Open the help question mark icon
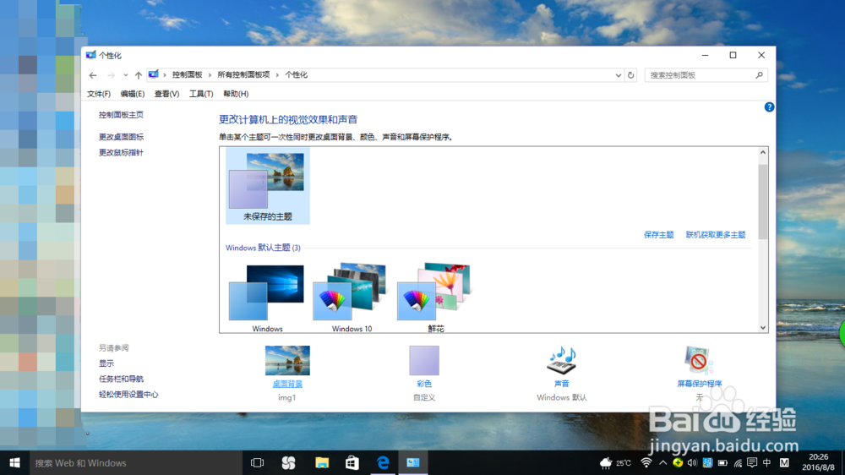Viewport: 845px width, 475px height. pyautogui.click(x=769, y=106)
